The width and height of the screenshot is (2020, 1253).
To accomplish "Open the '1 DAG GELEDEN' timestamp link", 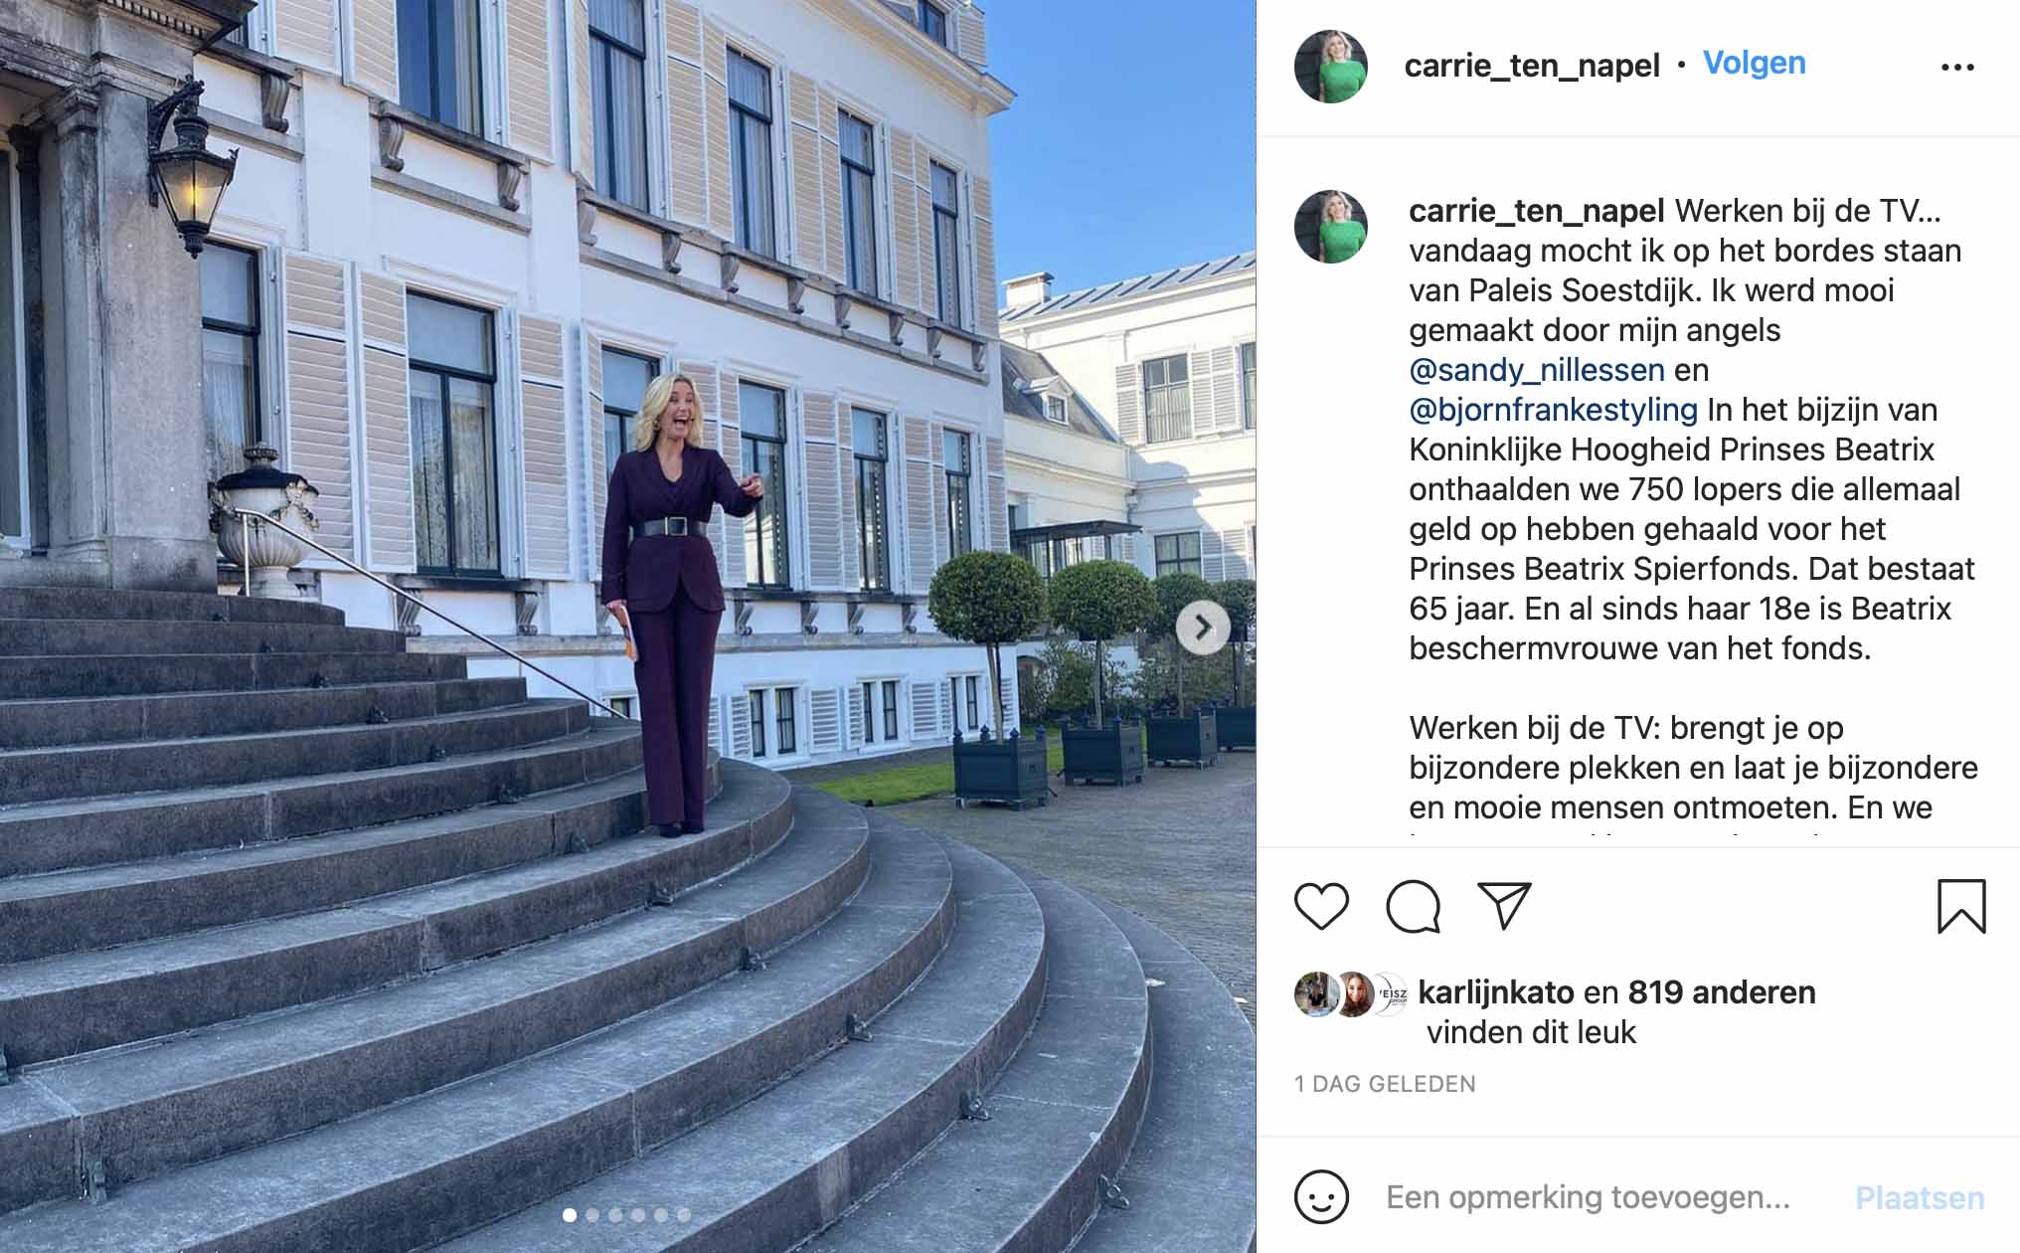I will tap(1385, 1084).
